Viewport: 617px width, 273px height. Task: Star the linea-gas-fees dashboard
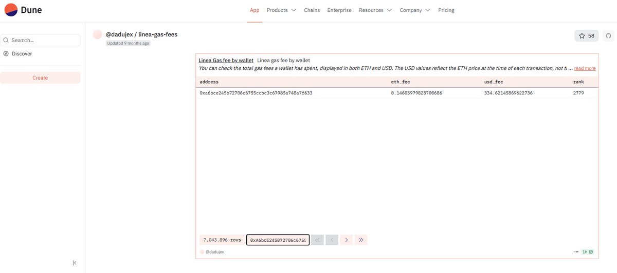(587, 36)
